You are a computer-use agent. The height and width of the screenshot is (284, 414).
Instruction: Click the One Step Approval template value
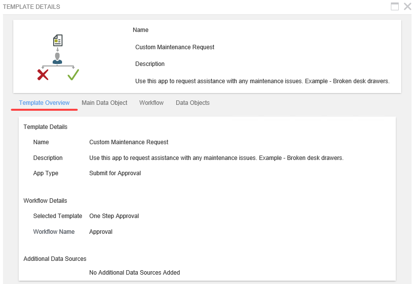point(114,216)
